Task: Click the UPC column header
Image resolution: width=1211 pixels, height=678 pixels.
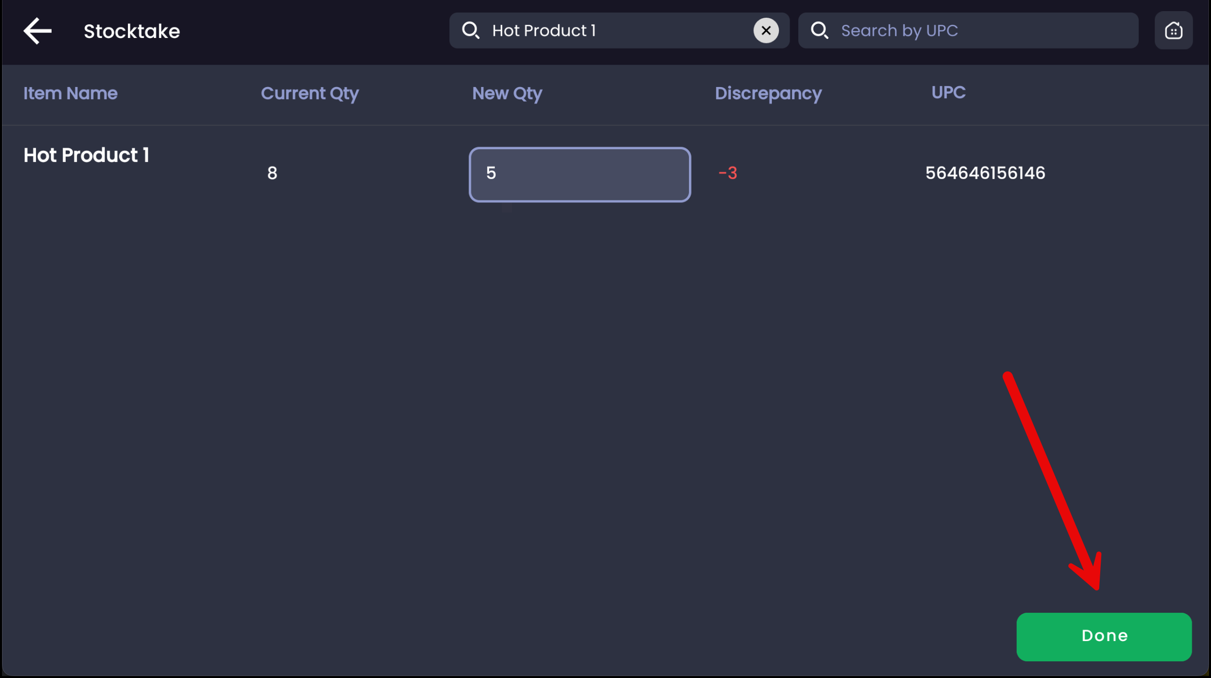Action: coord(948,93)
